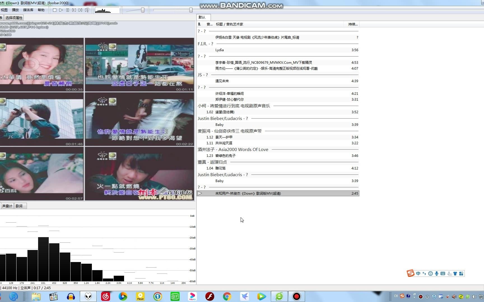This screenshot has height=302, width=484.
Task: Open the 360 browser taskbar icon
Action: point(279,296)
